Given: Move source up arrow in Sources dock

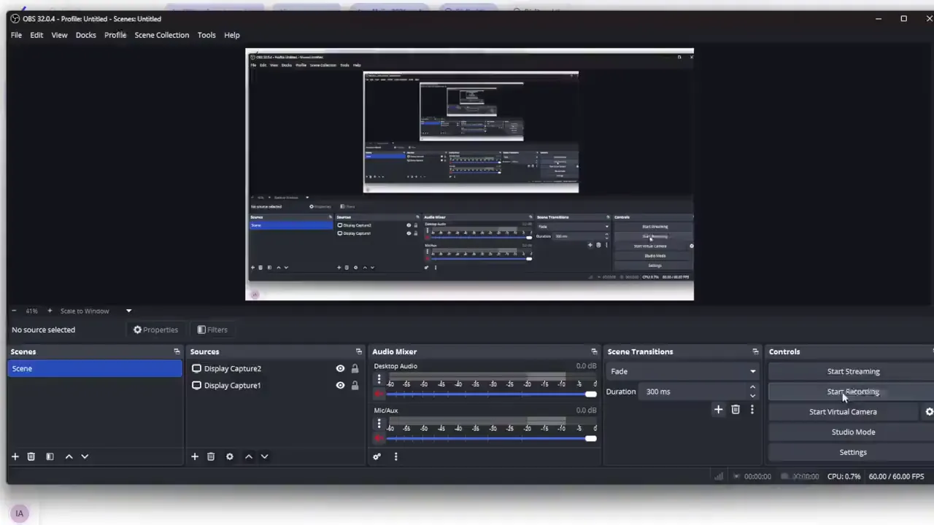Looking at the screenshot, I should 248,456.
